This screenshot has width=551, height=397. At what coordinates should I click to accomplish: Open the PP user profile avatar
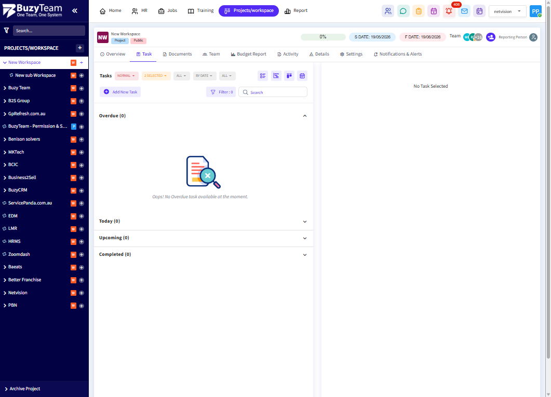tap(535, 11)
